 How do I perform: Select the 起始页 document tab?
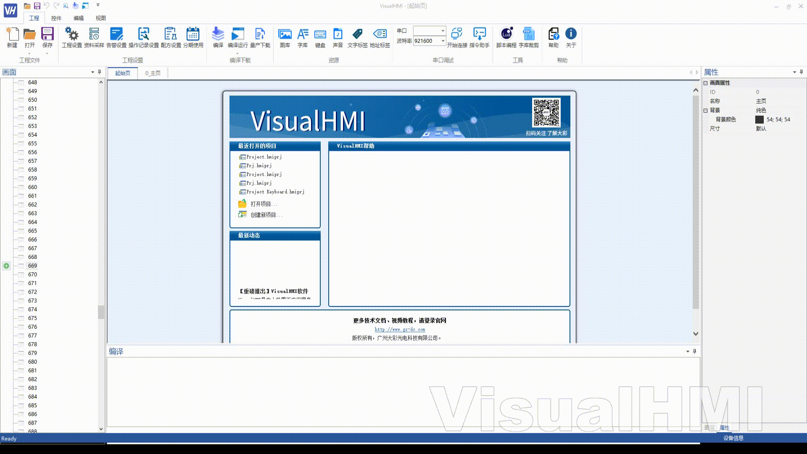pyautogui.click(x=123, y=73)
